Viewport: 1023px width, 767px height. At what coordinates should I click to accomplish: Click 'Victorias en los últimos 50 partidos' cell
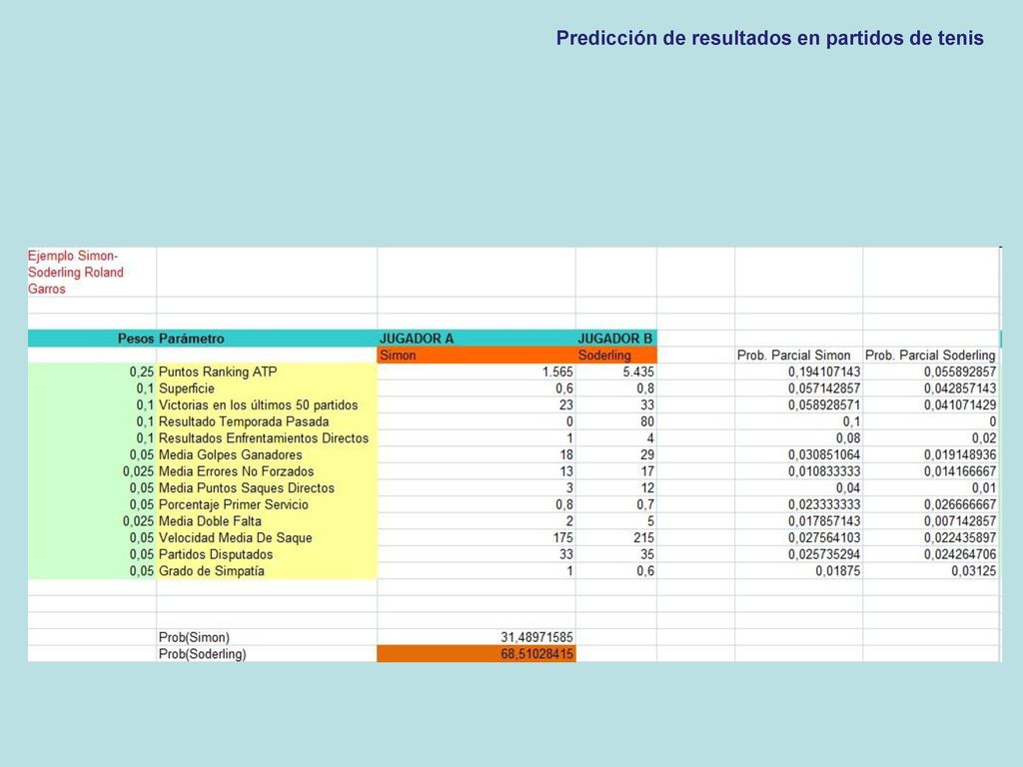coord(267,405)
